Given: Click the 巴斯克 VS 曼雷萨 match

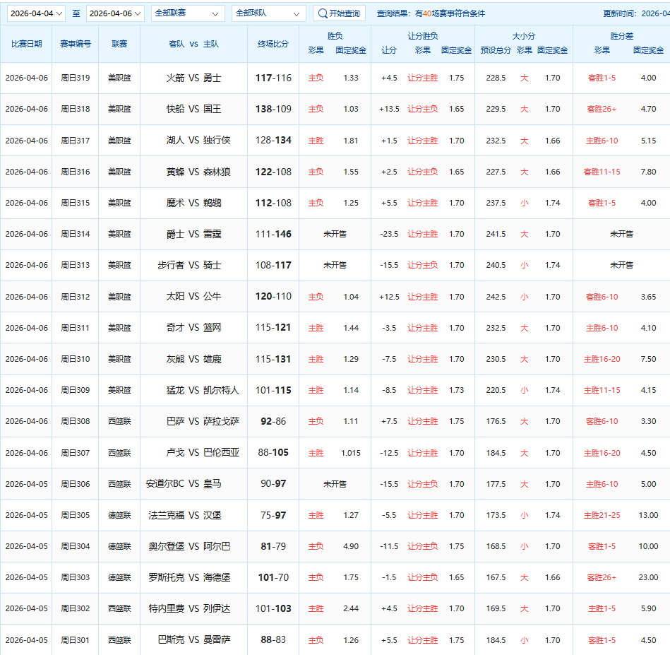Looking at the screenshot, I should click(193, 640).
